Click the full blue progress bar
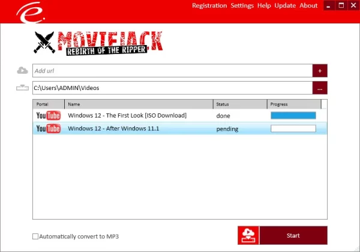This screenshot has width=360, height=252. click(x=293, y=115)
